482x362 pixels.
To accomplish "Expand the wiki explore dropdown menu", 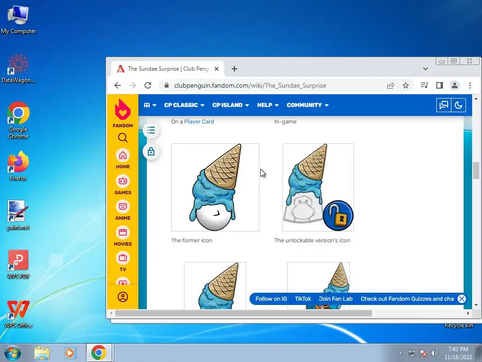I will (150, 105).
